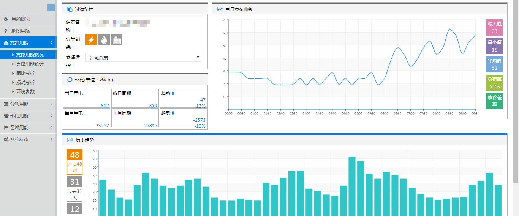Collapse the 支路用能 menu section
Screen dimensions: 519x216
(28, 42)
